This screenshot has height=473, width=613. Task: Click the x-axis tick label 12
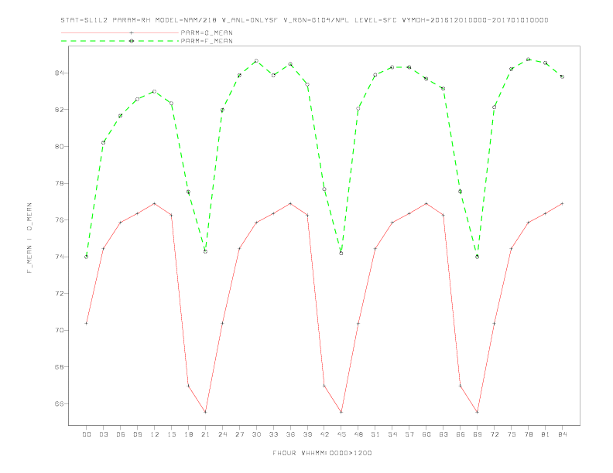tap(155, 434)
